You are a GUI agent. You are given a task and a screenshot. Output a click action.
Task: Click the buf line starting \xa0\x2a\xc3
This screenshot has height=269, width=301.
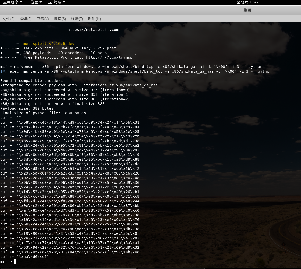(71, 164)
